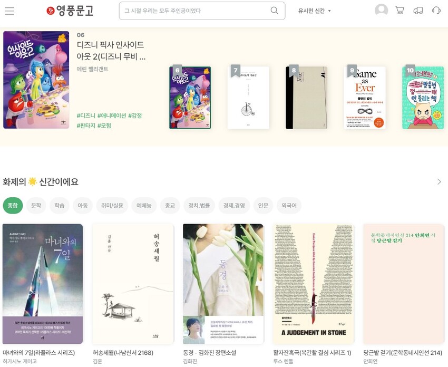Image resolution: width=448 pixels, height=367 pixels.
Task: Open the rank 7 bicycle book cover
Action: [x=248, y=98]
